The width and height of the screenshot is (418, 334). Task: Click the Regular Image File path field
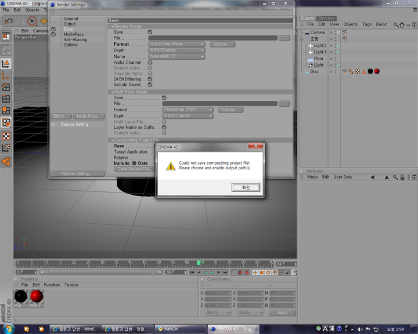click(x=212, y=38)
